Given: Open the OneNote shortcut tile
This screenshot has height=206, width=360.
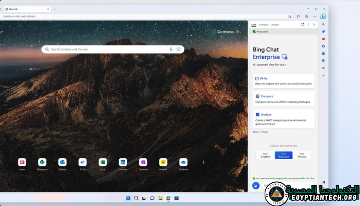Looking at the screenshot, I should tap(143, 162).
